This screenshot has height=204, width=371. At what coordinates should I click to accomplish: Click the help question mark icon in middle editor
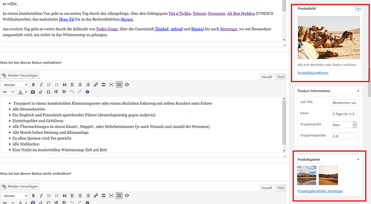[87, 92]
